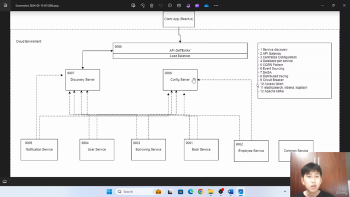Click port number 9007 in Discovery box
Viewport: 350px width, 197px height.
click(71, 73)
